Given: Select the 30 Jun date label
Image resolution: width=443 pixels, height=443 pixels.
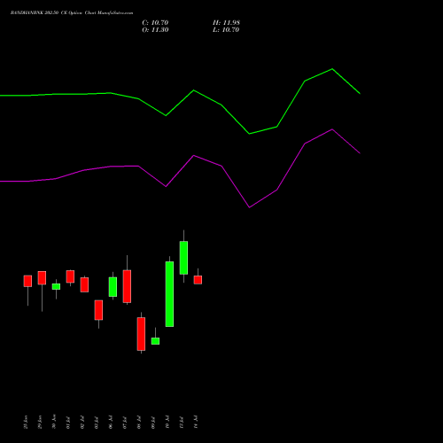Looking at the screenshot, I should (54, 422).
